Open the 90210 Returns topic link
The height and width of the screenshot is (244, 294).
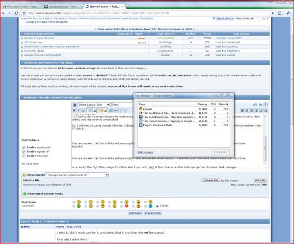pos(33,42)
